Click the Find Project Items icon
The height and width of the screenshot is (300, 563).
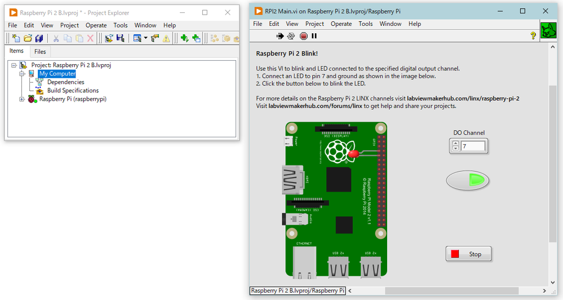click(x=155, y=38)
